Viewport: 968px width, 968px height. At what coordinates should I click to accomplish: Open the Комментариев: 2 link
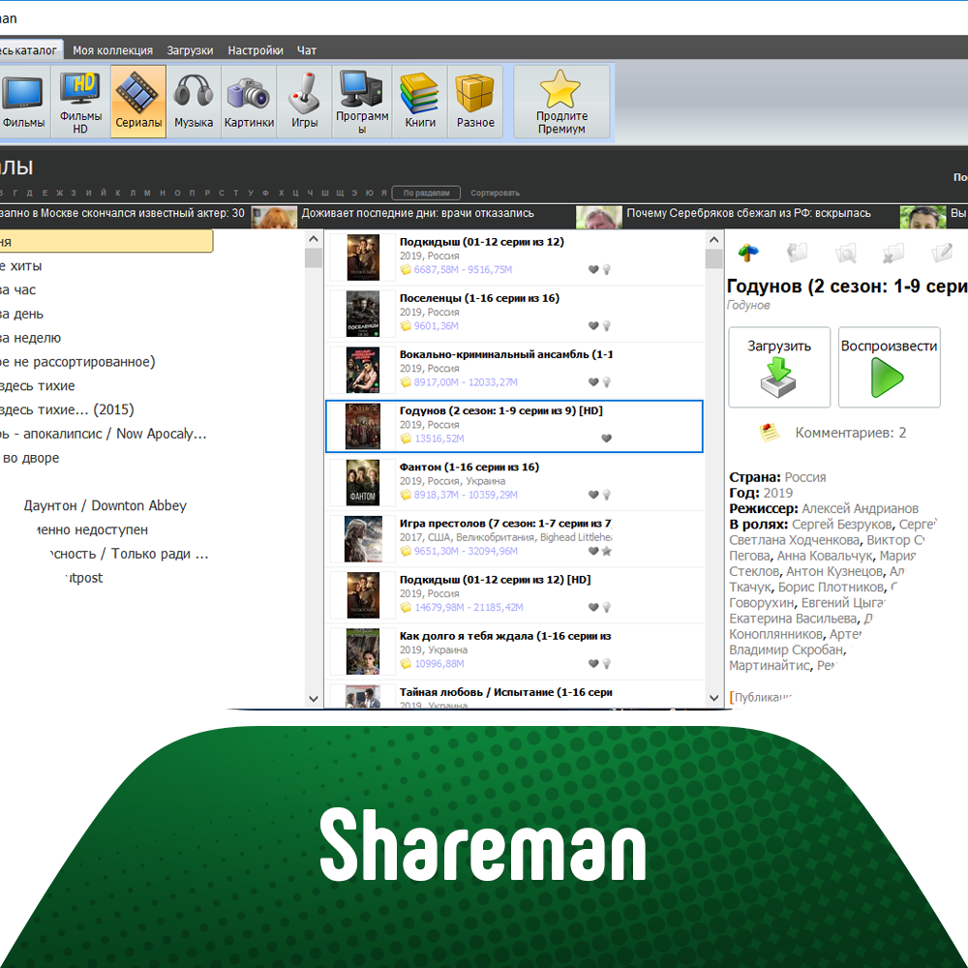point(850,433)
